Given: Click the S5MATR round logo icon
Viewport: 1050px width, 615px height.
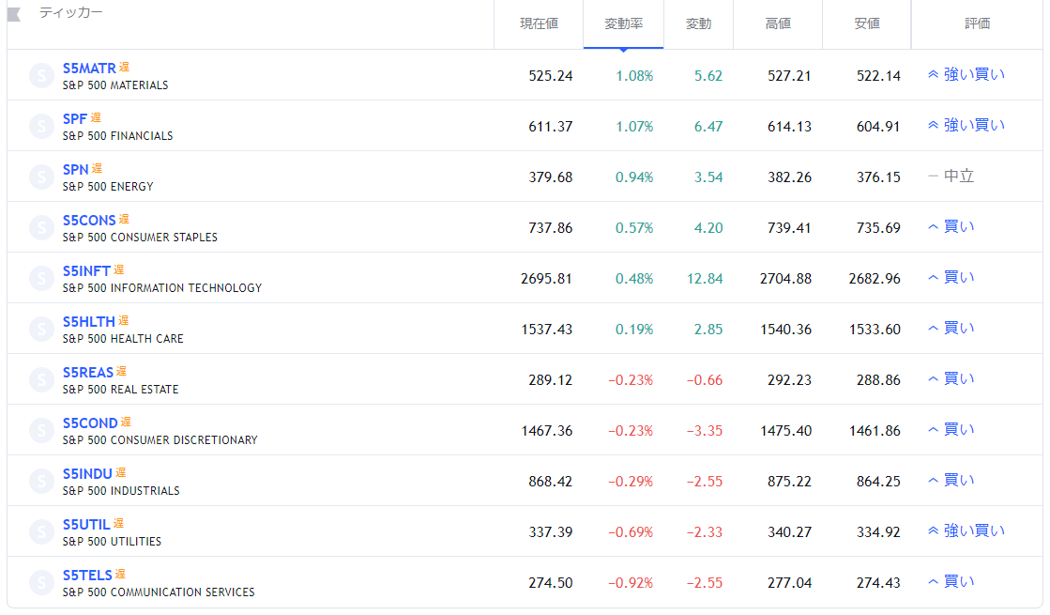Looking at the screenshot, I should click(x=41, y=75).
